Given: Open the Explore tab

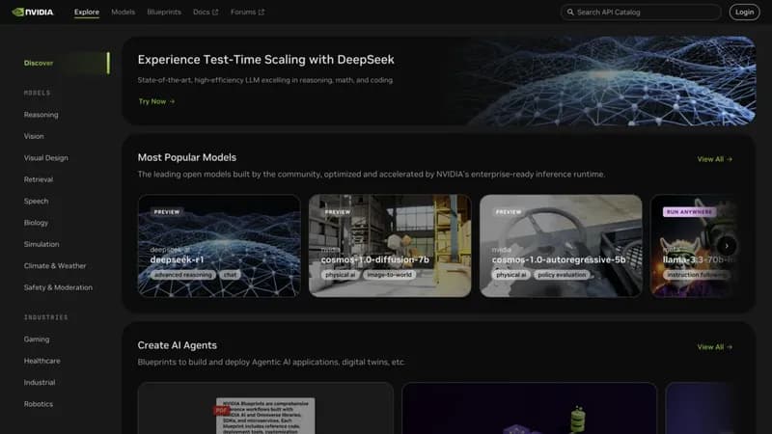Looking at the screenshot, I should [x=87, y=12].
